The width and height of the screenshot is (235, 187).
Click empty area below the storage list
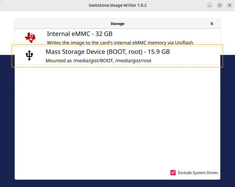(117, 117)
